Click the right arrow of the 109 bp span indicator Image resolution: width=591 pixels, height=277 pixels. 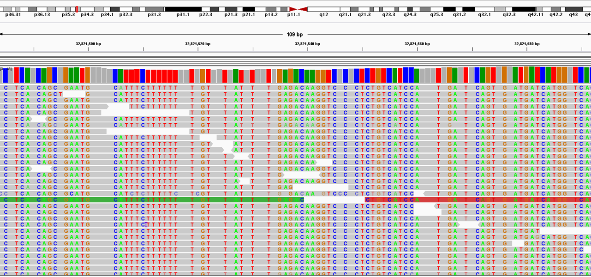pos(588,33)
